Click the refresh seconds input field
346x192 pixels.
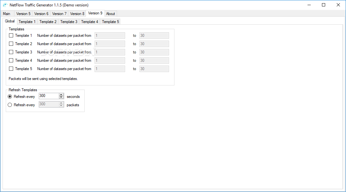click(49, 96)
